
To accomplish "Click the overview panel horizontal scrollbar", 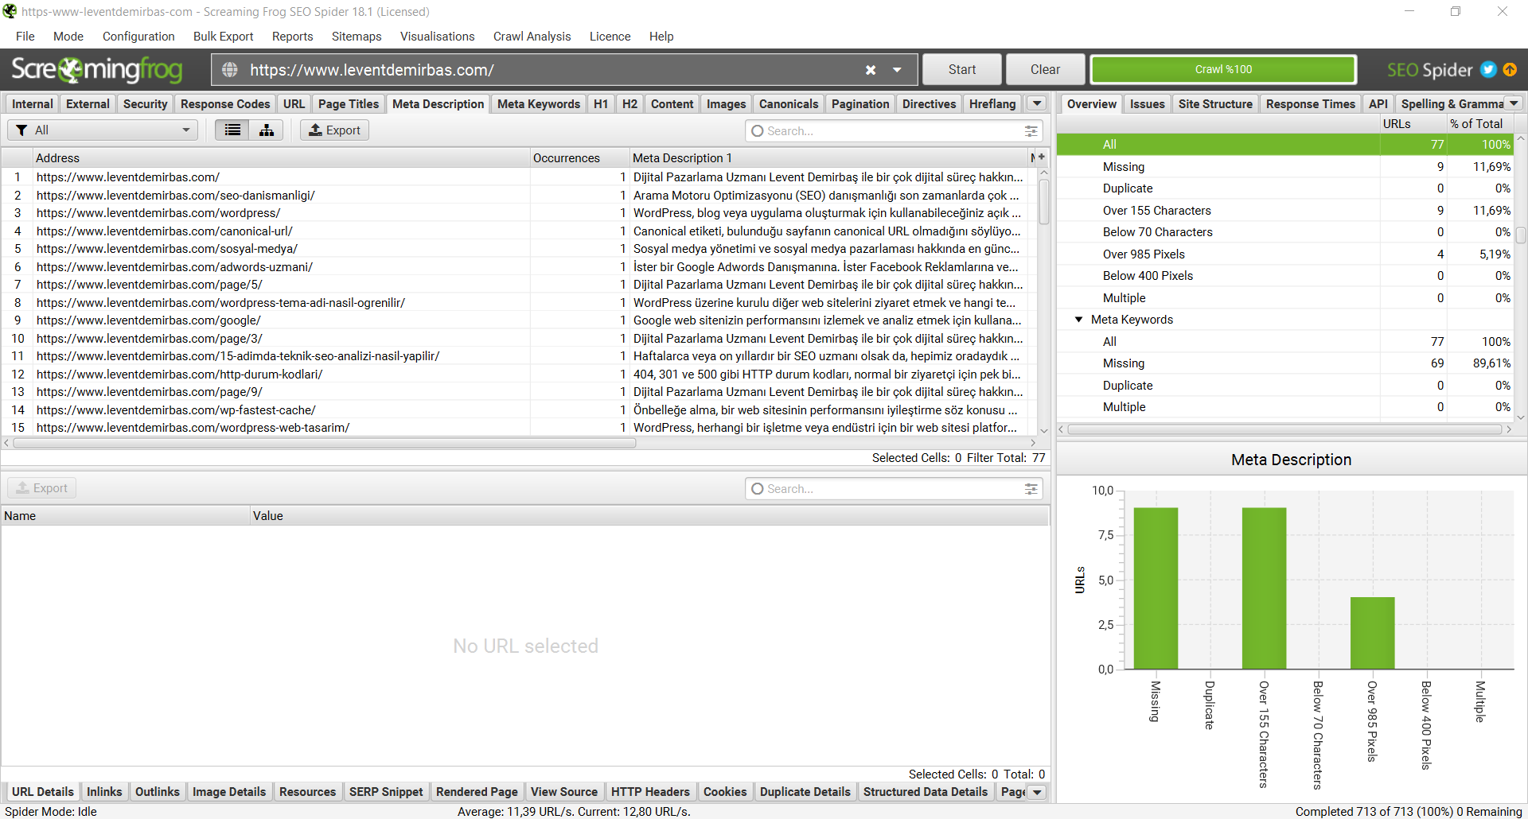I will point(1284,429).
